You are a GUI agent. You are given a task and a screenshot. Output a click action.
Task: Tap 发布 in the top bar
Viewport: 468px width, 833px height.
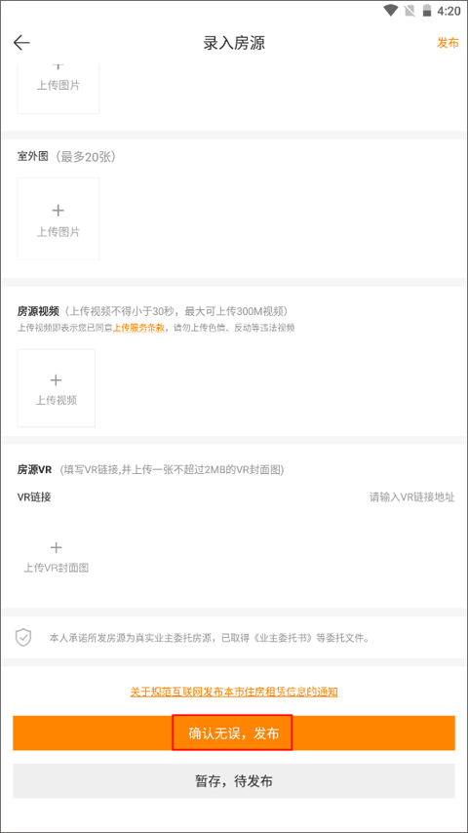pyautogui.click(x=448, y=43)
